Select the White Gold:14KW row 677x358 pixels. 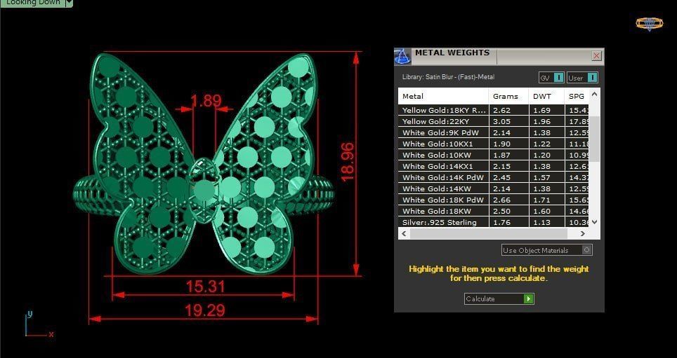tap(494, 188)
